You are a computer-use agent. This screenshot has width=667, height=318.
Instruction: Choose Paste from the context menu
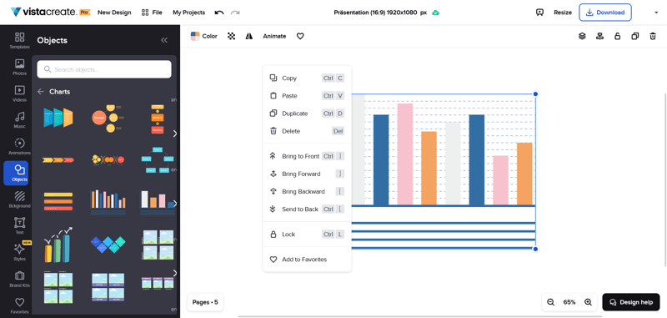pos(307,96)
